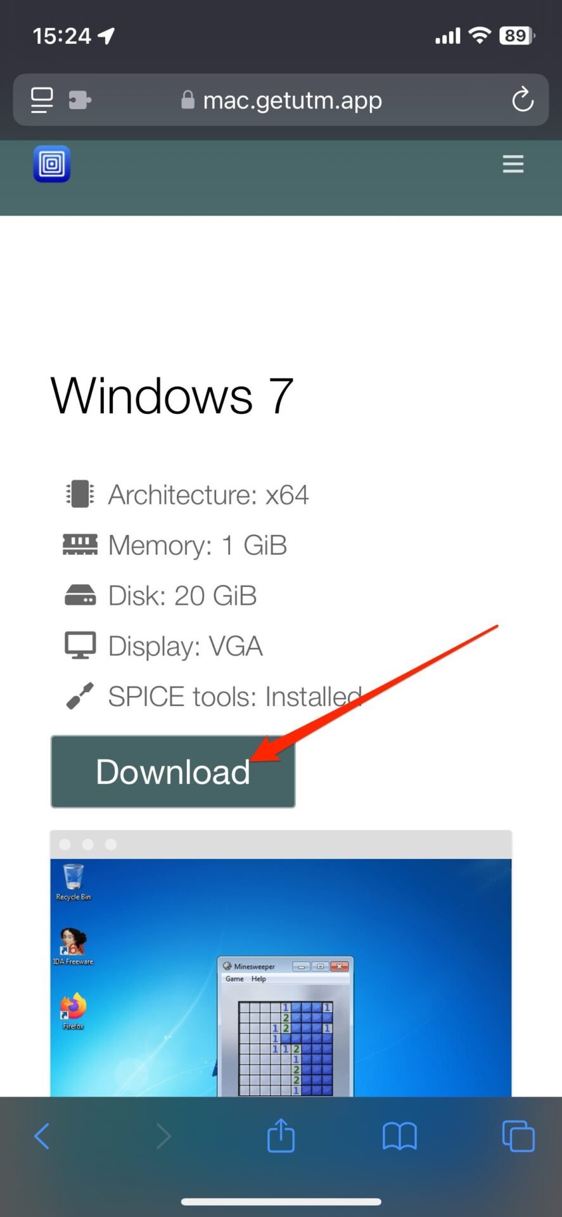This screenshot has width=562, height=1217.
Task: Tap the Windows 7 screenshot preview
Action: (x=281, y=963)
